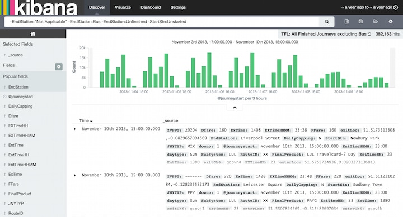Click the 'Leicester Square' EndStation value
The height and width of the screenshot is (217, 403).
tap(263, 185)
